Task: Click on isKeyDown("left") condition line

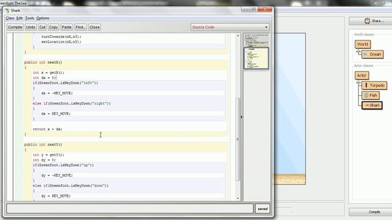Action: 66,83
